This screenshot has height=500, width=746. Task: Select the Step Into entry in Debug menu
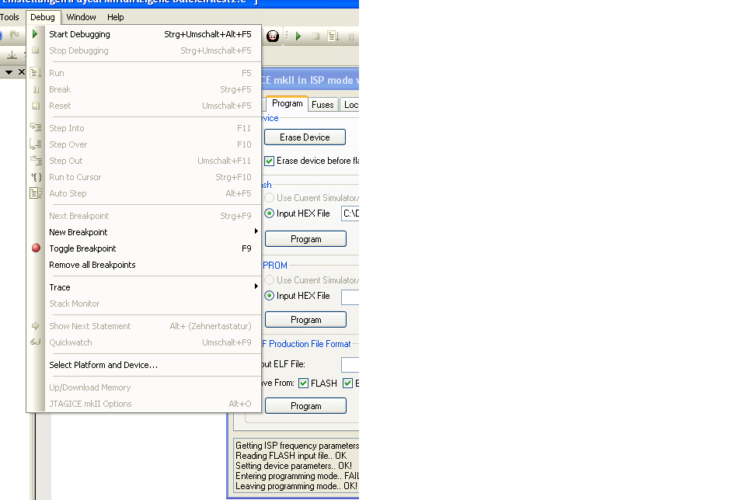tap(144, 128)
